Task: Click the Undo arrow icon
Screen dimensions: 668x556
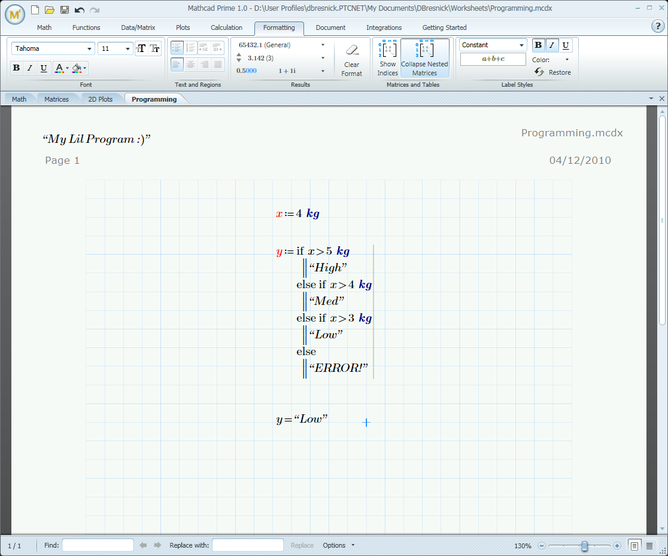Action: 80,10
